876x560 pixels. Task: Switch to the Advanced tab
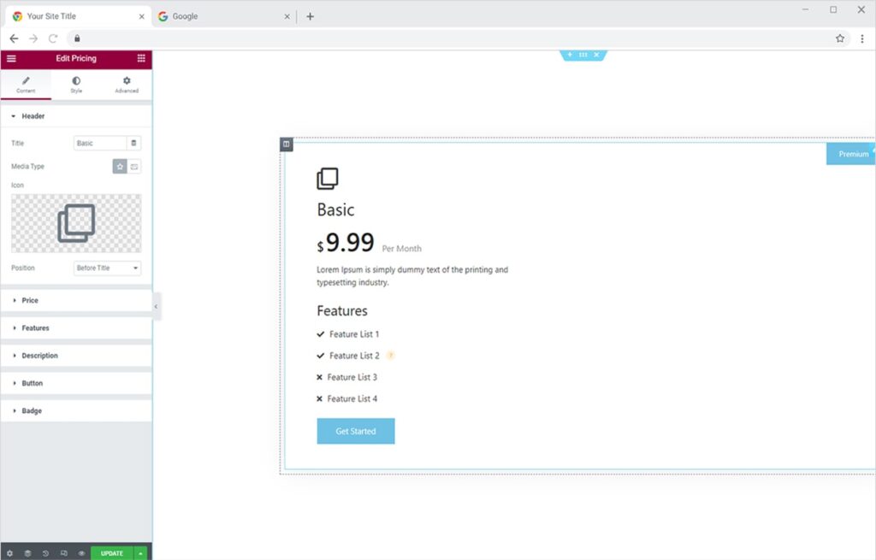click(x=127, y=85)
